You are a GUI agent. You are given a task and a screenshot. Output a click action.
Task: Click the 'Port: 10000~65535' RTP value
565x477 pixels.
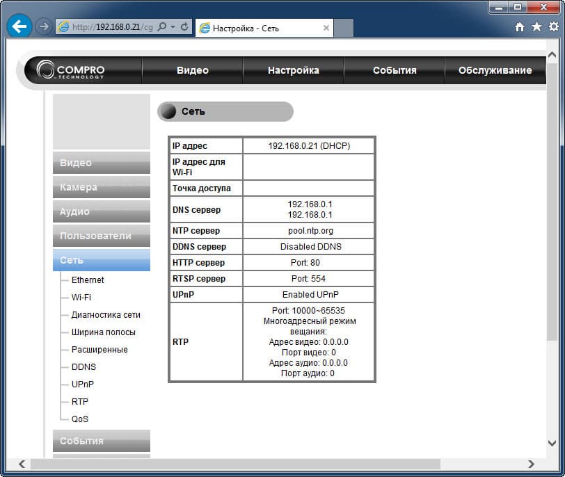point(308,310)
